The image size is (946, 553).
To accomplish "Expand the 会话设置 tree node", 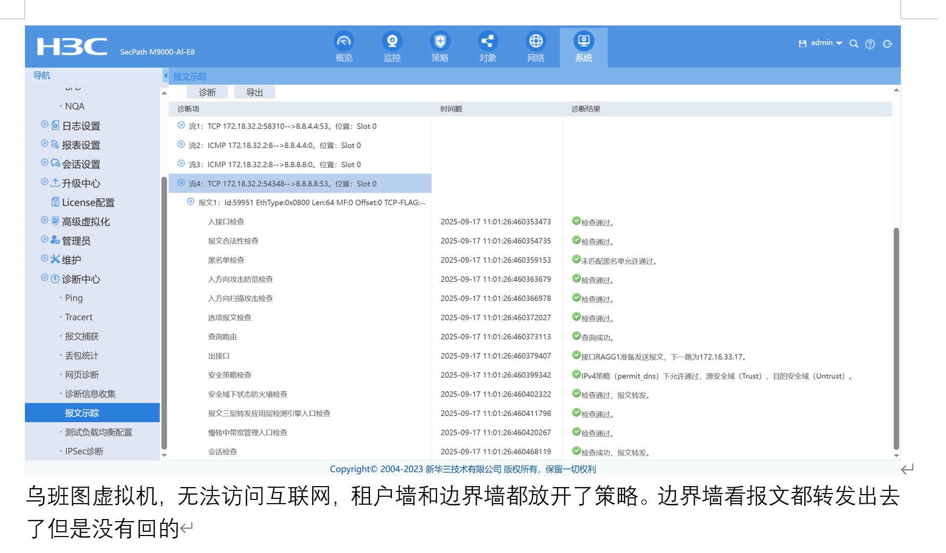I will 45,162.
